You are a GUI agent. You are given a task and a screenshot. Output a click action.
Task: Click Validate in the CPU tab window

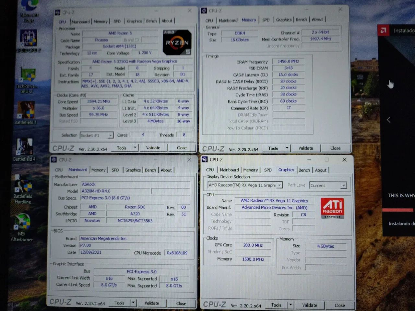coord(153,148)
